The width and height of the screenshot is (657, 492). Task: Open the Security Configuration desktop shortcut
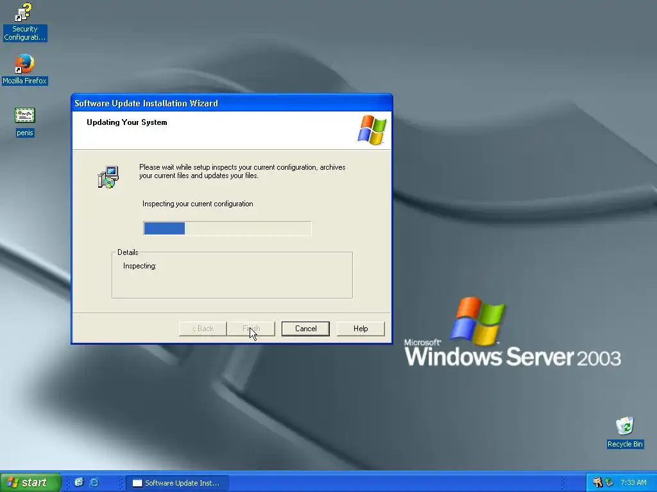pos(24,22)
